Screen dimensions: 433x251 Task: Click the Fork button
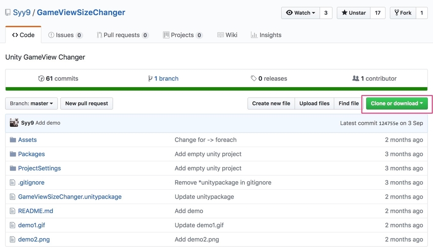pos(403,13)
